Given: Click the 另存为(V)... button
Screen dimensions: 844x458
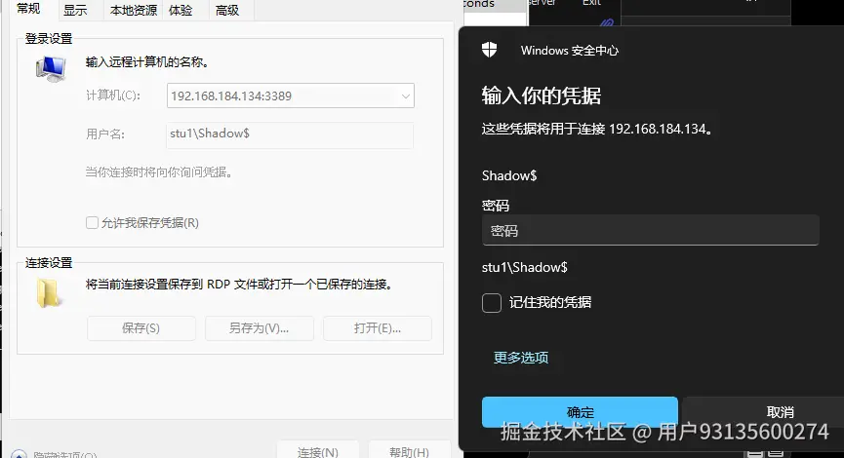Looking at the screenshot, I should pyautogui.click(x=259, y=328).
